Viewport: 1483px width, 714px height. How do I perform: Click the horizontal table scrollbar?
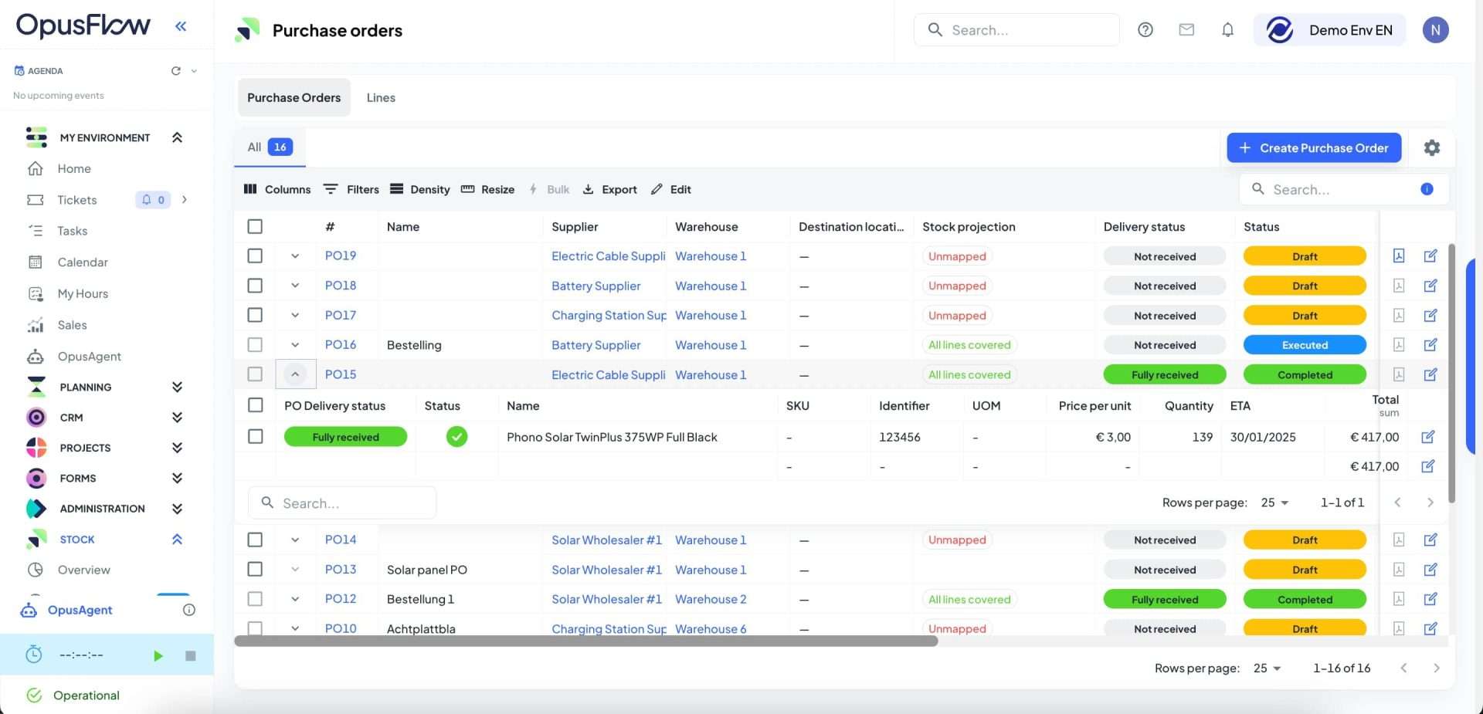586,641
